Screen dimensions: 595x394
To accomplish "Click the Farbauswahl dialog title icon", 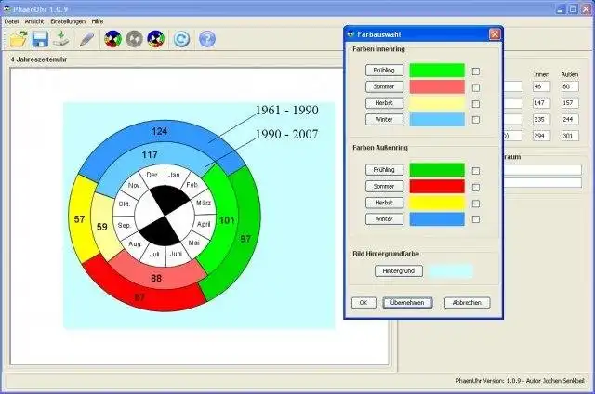I will tap(351, 34).
